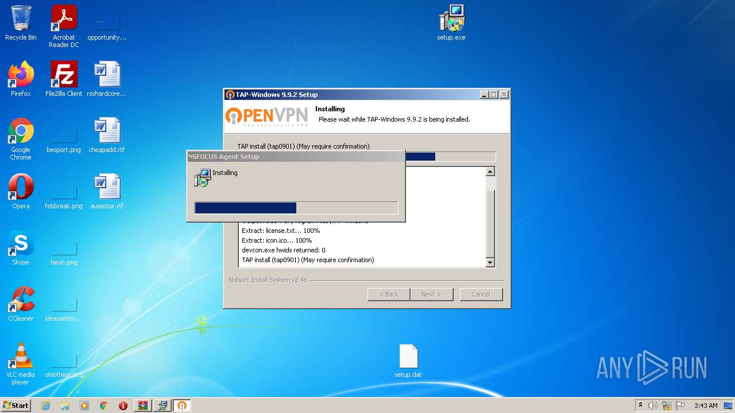This screenshot has height=413, width=735.
Task: Launch Google Chrome desktop shortcut
Action: [21, 139]
